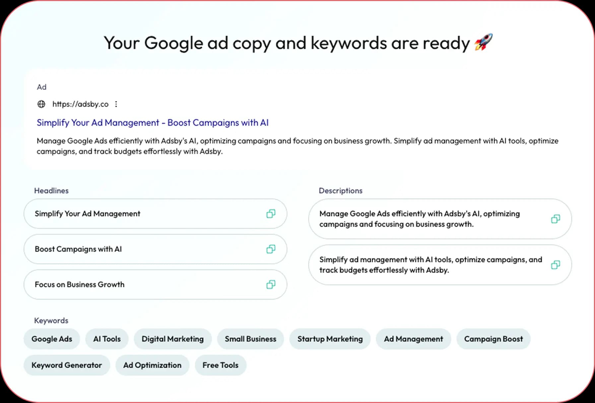Click the https://adsby.co URL

pyautogui.click(x=80, y=104)
